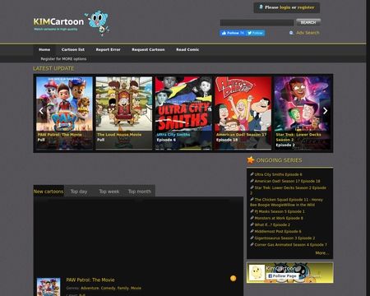Screen dimensions: 370x296
Task: Open The Chicken Squad Episode 11 link
Action: [x=286, y=202]
